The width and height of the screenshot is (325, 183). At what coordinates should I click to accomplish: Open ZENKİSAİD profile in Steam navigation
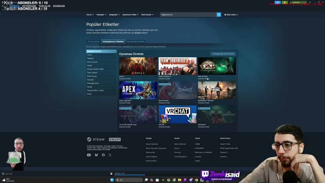pyautogui.click(x=59, y=6)
